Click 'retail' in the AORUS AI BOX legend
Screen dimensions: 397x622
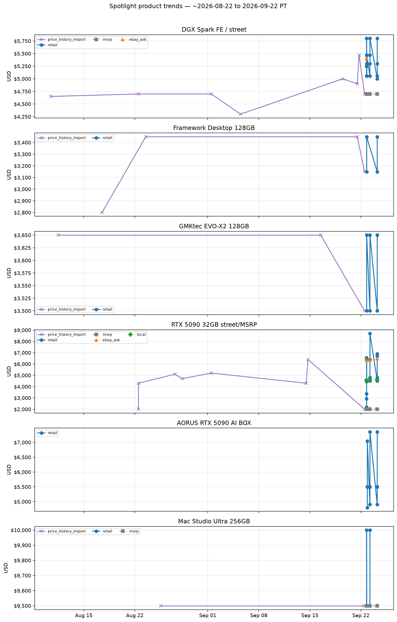pyautogui.click(x=52, y=433)
